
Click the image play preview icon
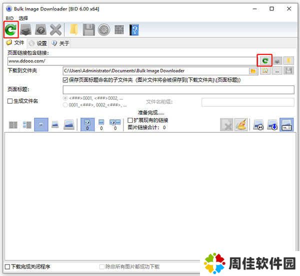[x=258, y=125]
